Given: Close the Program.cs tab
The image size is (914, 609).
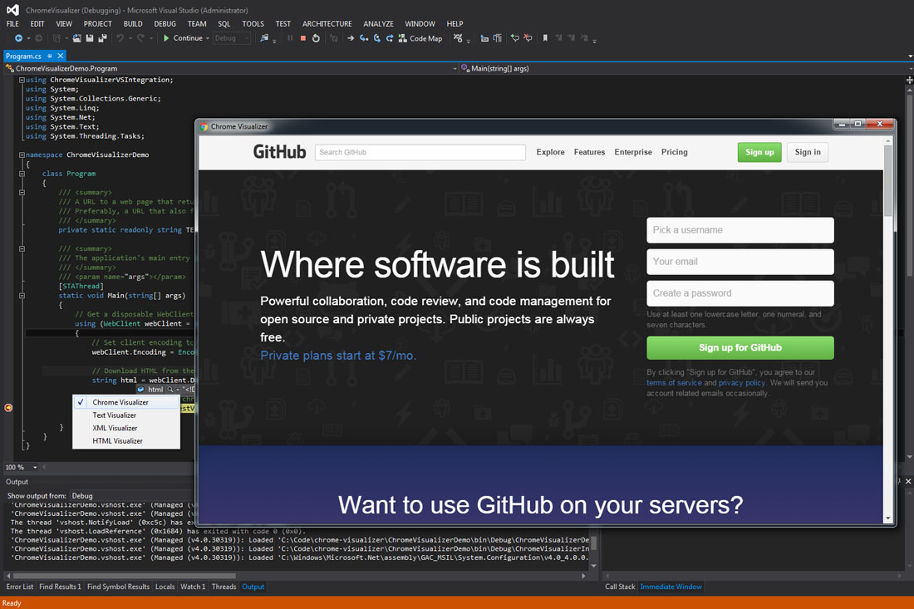Looking at the screenshot, I should click(x=60, y=56).
